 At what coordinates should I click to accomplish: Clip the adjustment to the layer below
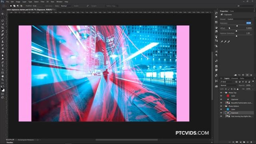235,75
